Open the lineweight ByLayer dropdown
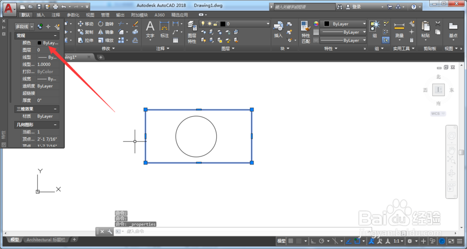467x249 pixels. pos(343,32)
